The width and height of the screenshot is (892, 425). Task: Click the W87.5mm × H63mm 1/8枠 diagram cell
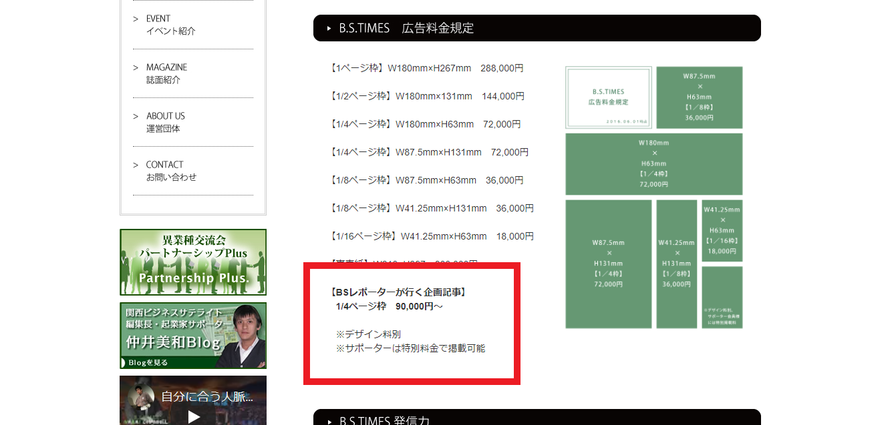point(700,97)
